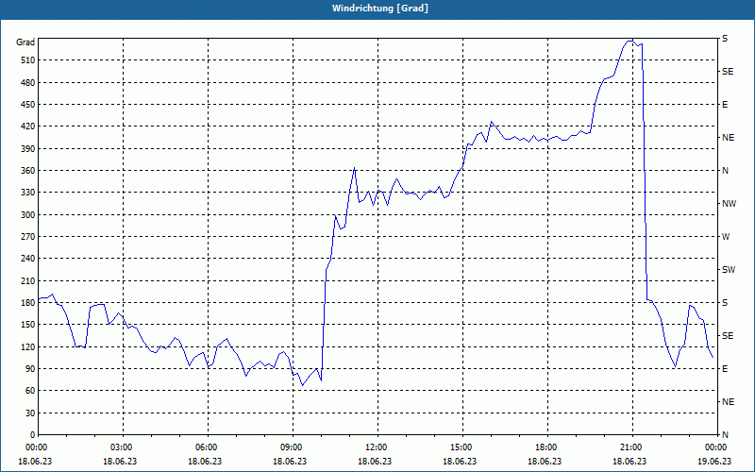Click compass label "N" level with 360

(x=725, y=171)
